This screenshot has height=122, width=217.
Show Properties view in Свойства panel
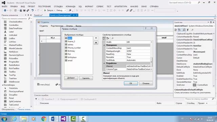coord(184,30)
